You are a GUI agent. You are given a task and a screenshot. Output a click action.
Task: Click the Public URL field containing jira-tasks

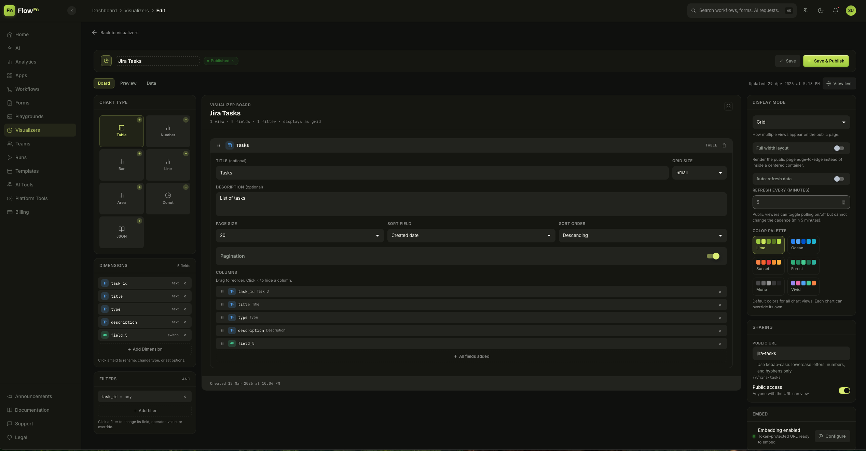tap(801, 354)
